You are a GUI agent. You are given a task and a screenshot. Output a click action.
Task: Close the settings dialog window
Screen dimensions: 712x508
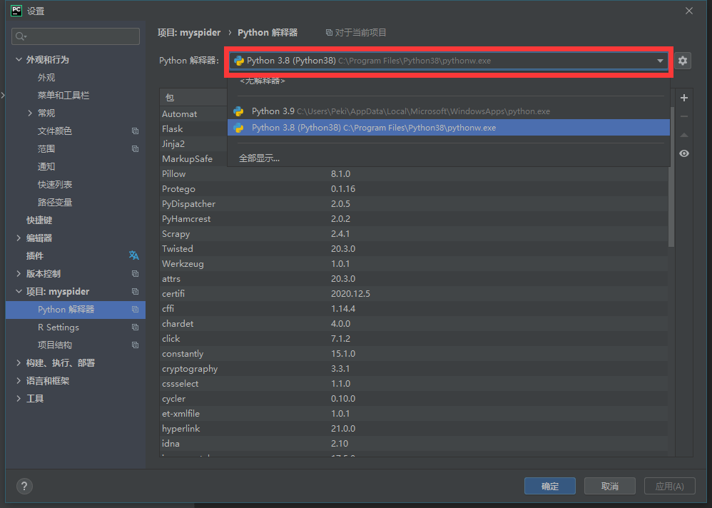coord(689,11)
